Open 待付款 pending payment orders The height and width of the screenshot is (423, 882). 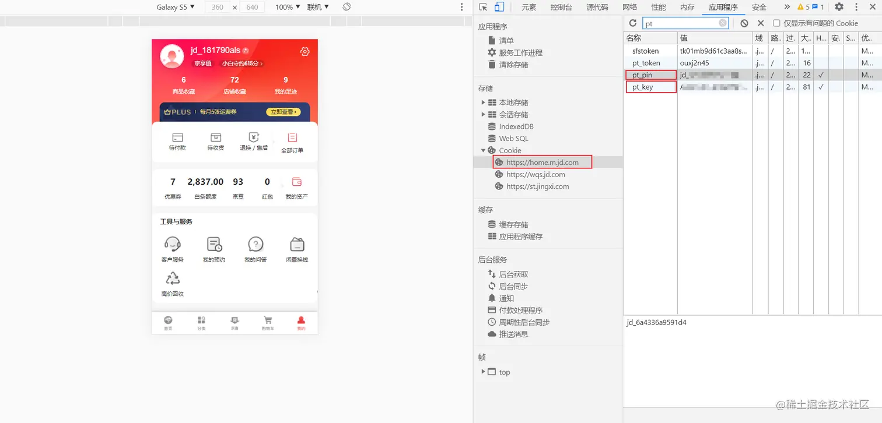[177, 142]
